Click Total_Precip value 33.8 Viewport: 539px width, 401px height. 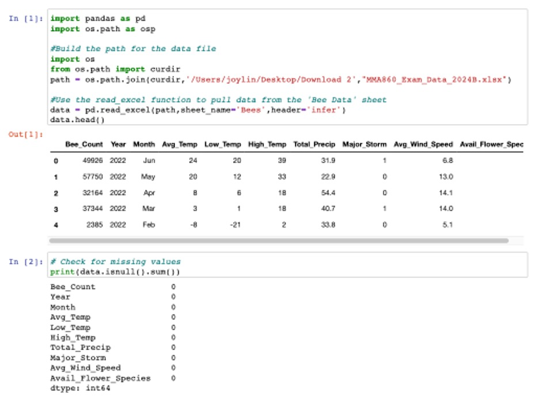pyautogui.click(x=328, y=225)
